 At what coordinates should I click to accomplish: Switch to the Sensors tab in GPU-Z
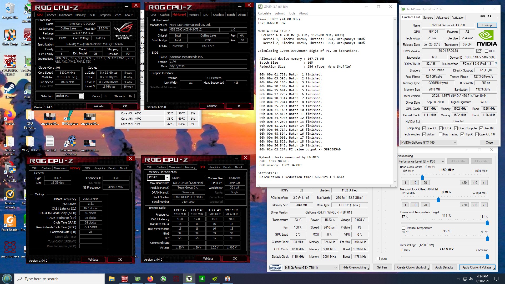point(428,18)
